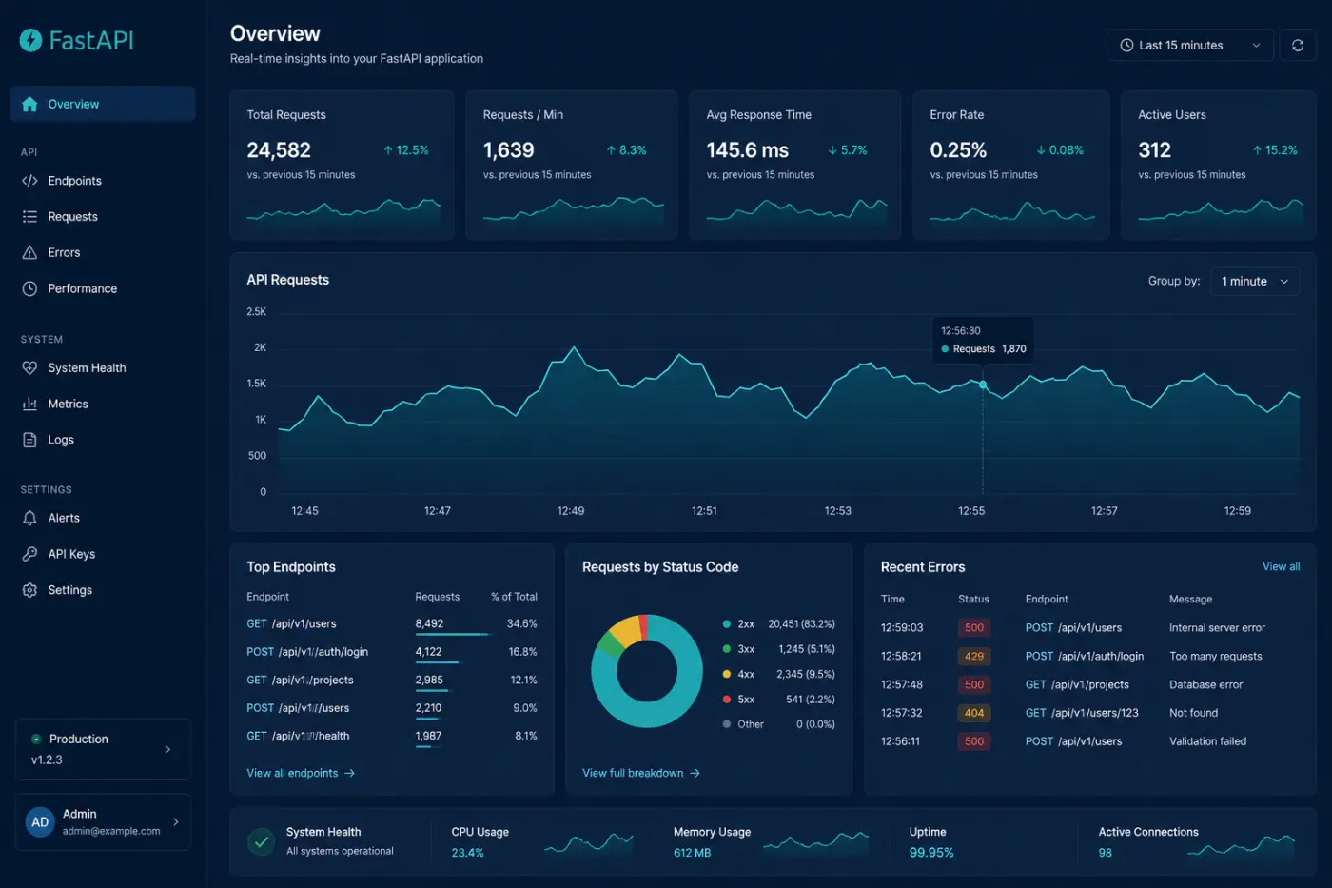
Task: Open the Errors menu item
Action: click(x=103, y=252)
